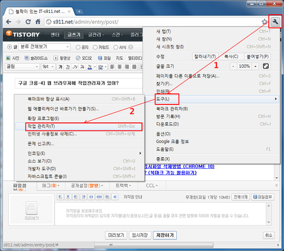Open the font color dropdown arrow
Image resolution: width=284 pixels, height=251 pixels.
[95, 67]
